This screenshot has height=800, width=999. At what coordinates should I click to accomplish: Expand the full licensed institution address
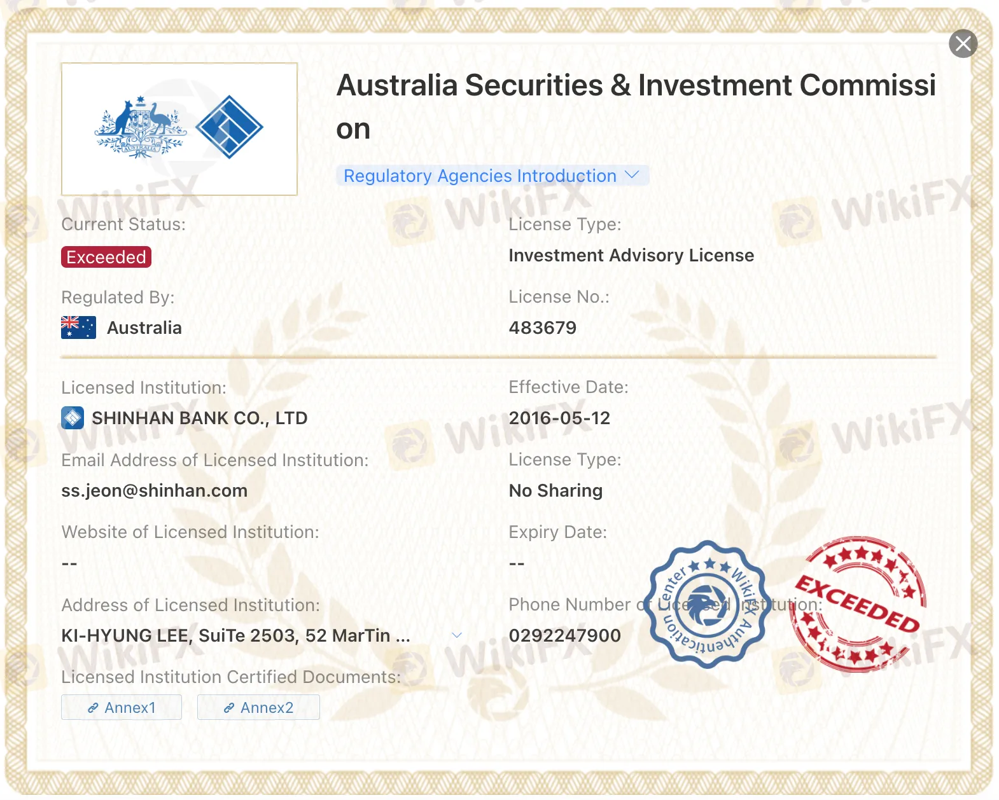click(456, 635)
